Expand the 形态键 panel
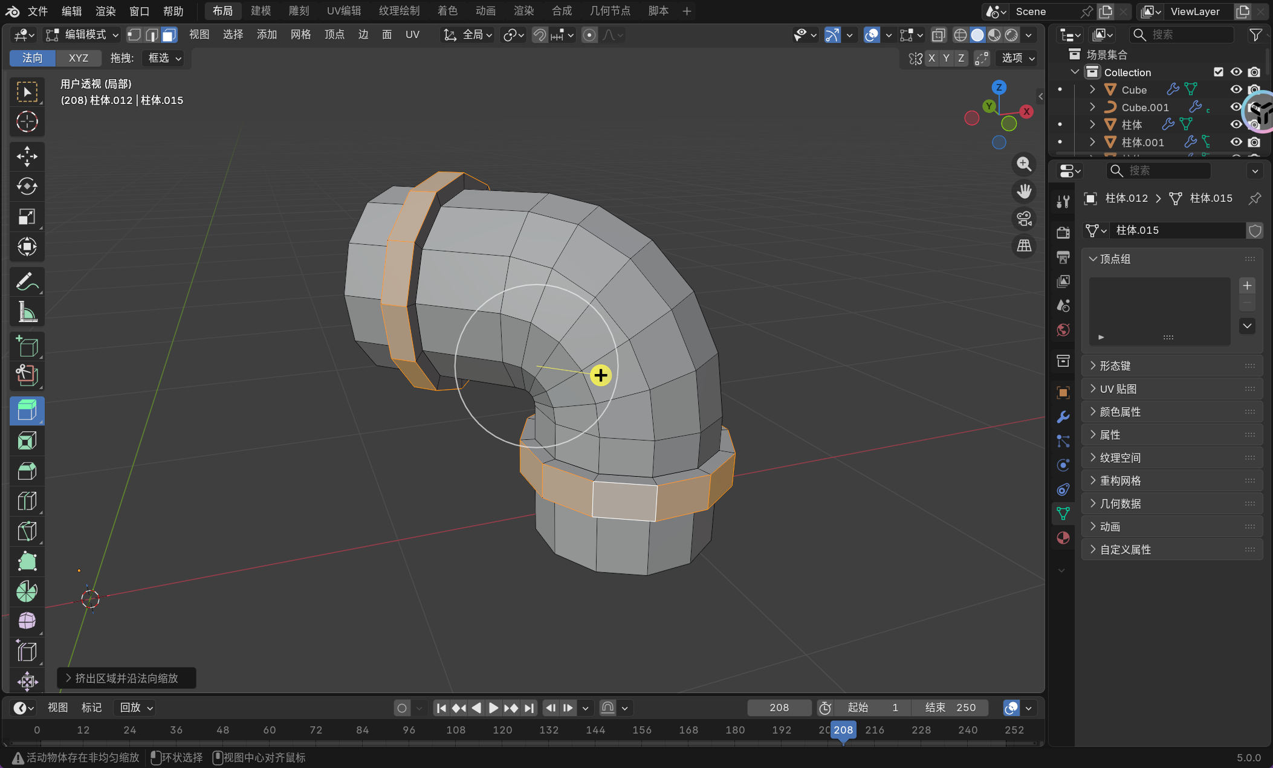The image size is (1273, 768). point(1115,366)
